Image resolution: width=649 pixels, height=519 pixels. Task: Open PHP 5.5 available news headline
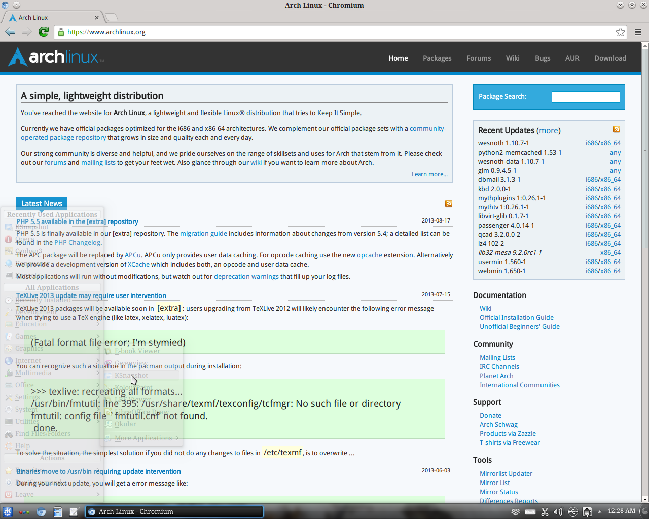click(77, 221)
